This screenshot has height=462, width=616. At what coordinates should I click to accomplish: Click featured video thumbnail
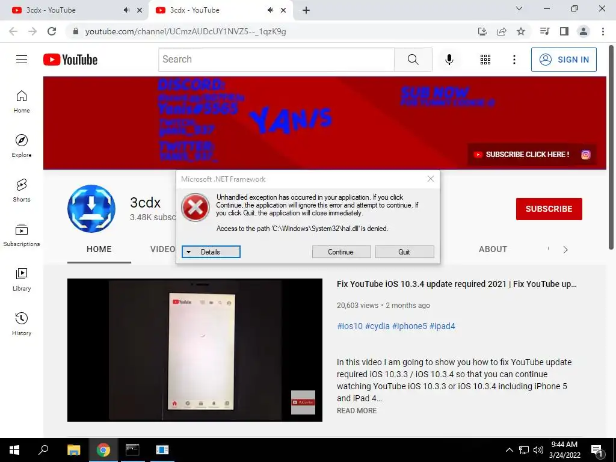click(195, 350)
